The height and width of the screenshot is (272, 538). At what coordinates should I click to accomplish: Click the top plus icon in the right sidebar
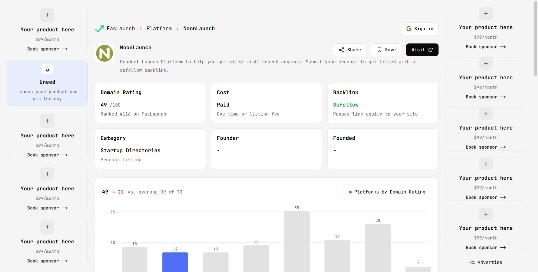[x=486, y=13]
